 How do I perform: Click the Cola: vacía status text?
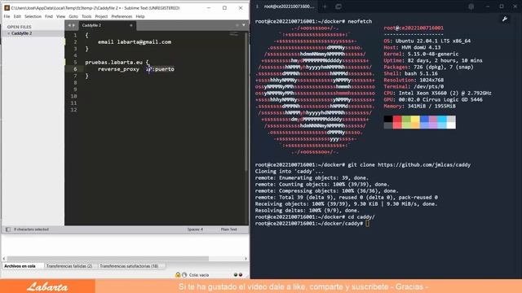[x=199, y=275]
